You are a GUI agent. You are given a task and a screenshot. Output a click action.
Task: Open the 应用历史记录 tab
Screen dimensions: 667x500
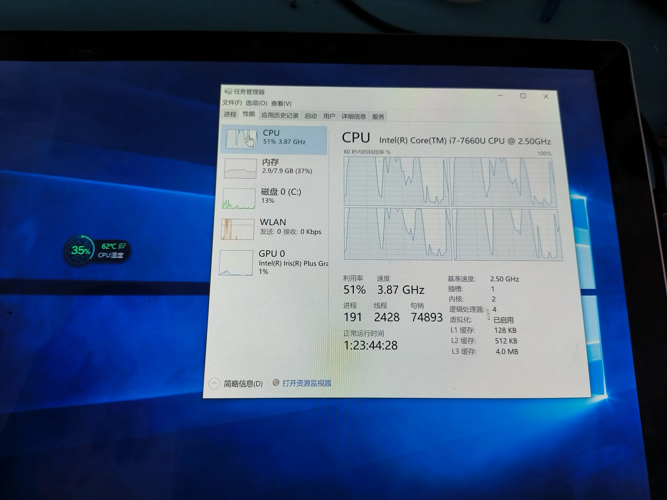[x=279, y=116]
